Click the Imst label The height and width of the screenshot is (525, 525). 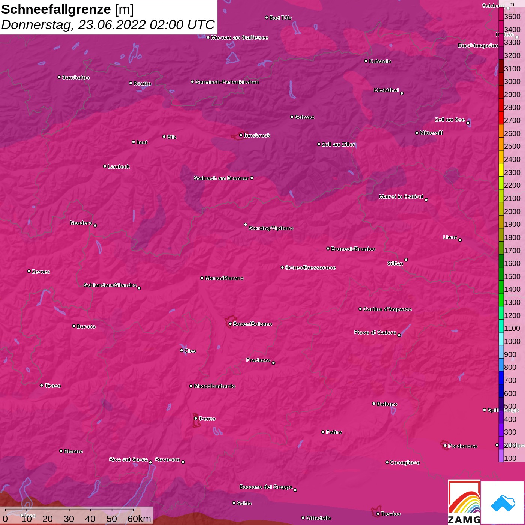(x=142, y=142)
